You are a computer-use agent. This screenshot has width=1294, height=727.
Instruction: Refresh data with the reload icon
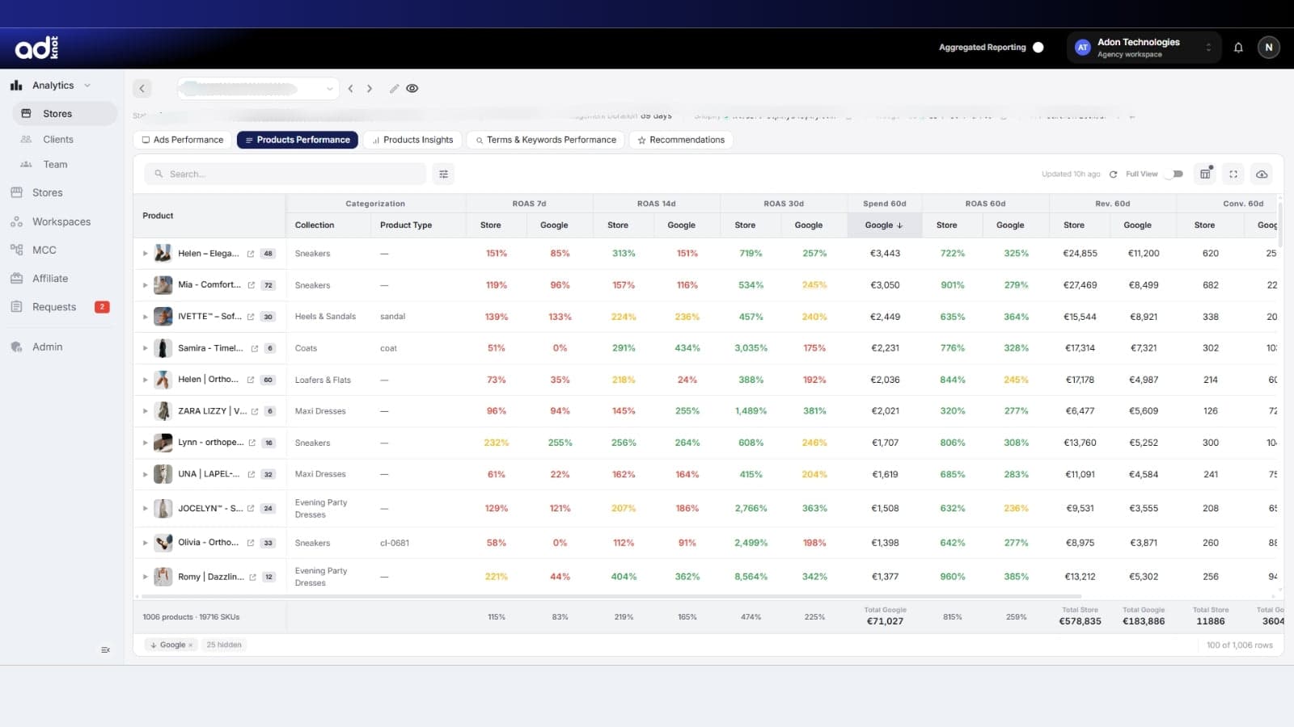[1113, 174]
